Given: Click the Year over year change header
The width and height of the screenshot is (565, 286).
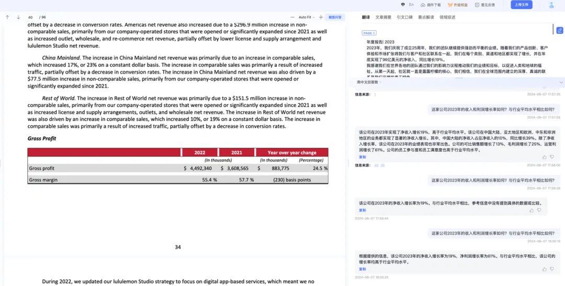Looking at the screenshot, I should point(292,152).
